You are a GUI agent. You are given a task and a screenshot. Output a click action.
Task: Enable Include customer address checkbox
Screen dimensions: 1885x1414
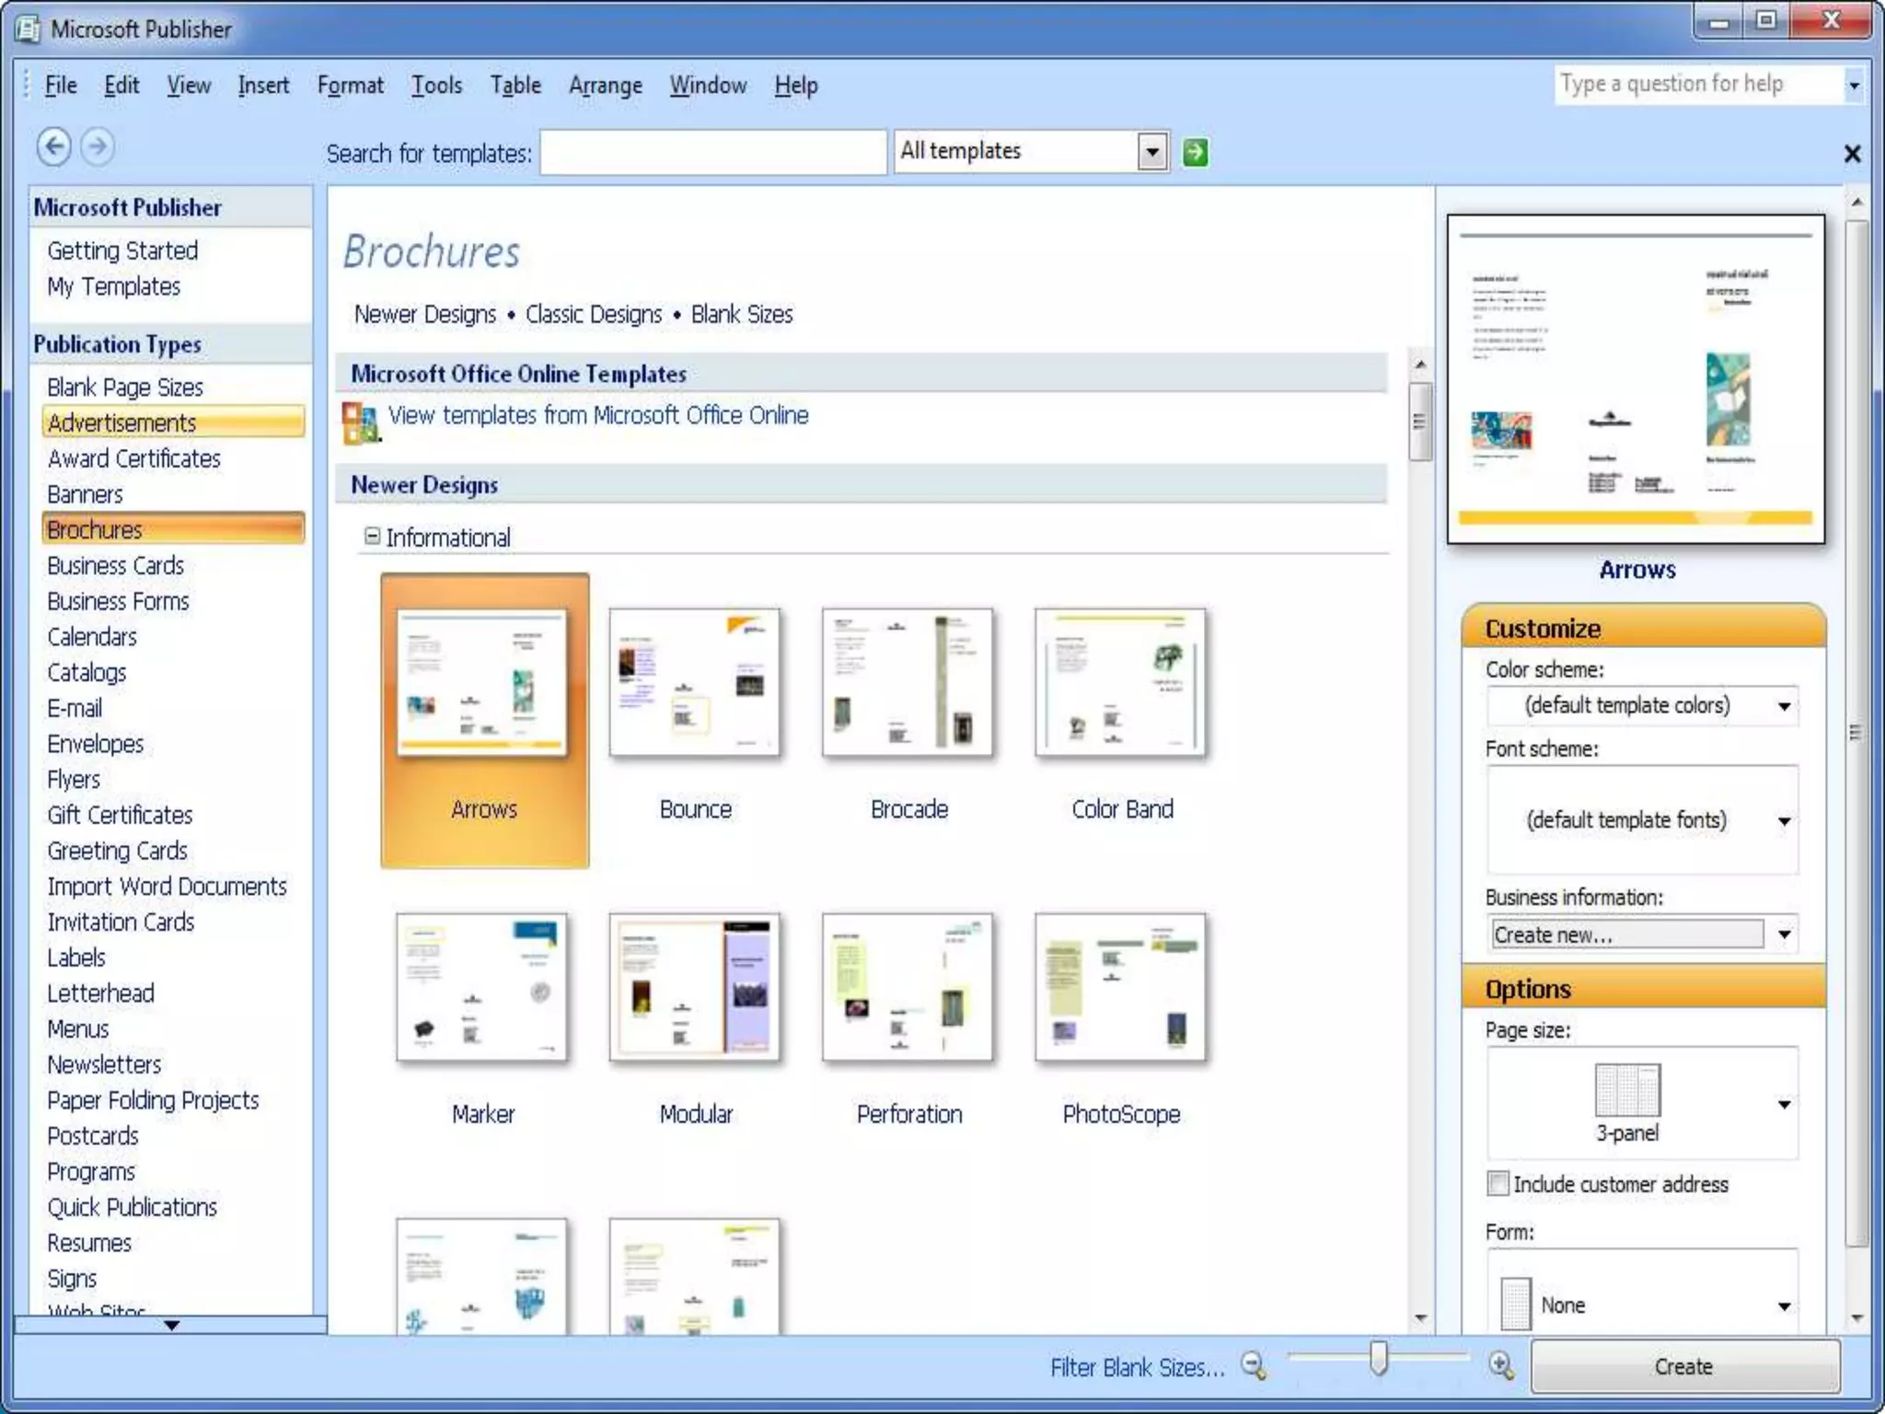pos(1498,1183)
